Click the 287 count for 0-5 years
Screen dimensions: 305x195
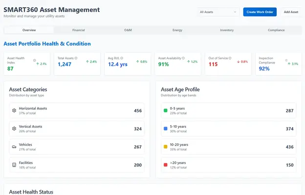point(289,110)
